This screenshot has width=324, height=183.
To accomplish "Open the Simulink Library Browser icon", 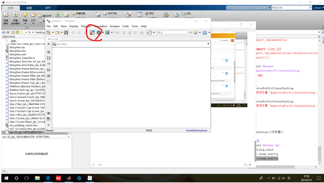I will coord(92,32).
